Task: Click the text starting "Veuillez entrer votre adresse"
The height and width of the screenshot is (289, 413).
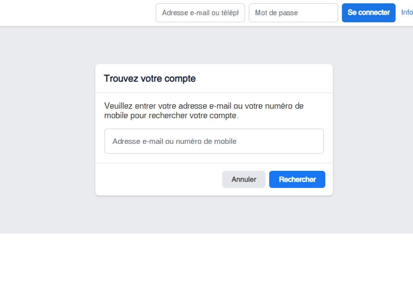Action: click(204, 111)
